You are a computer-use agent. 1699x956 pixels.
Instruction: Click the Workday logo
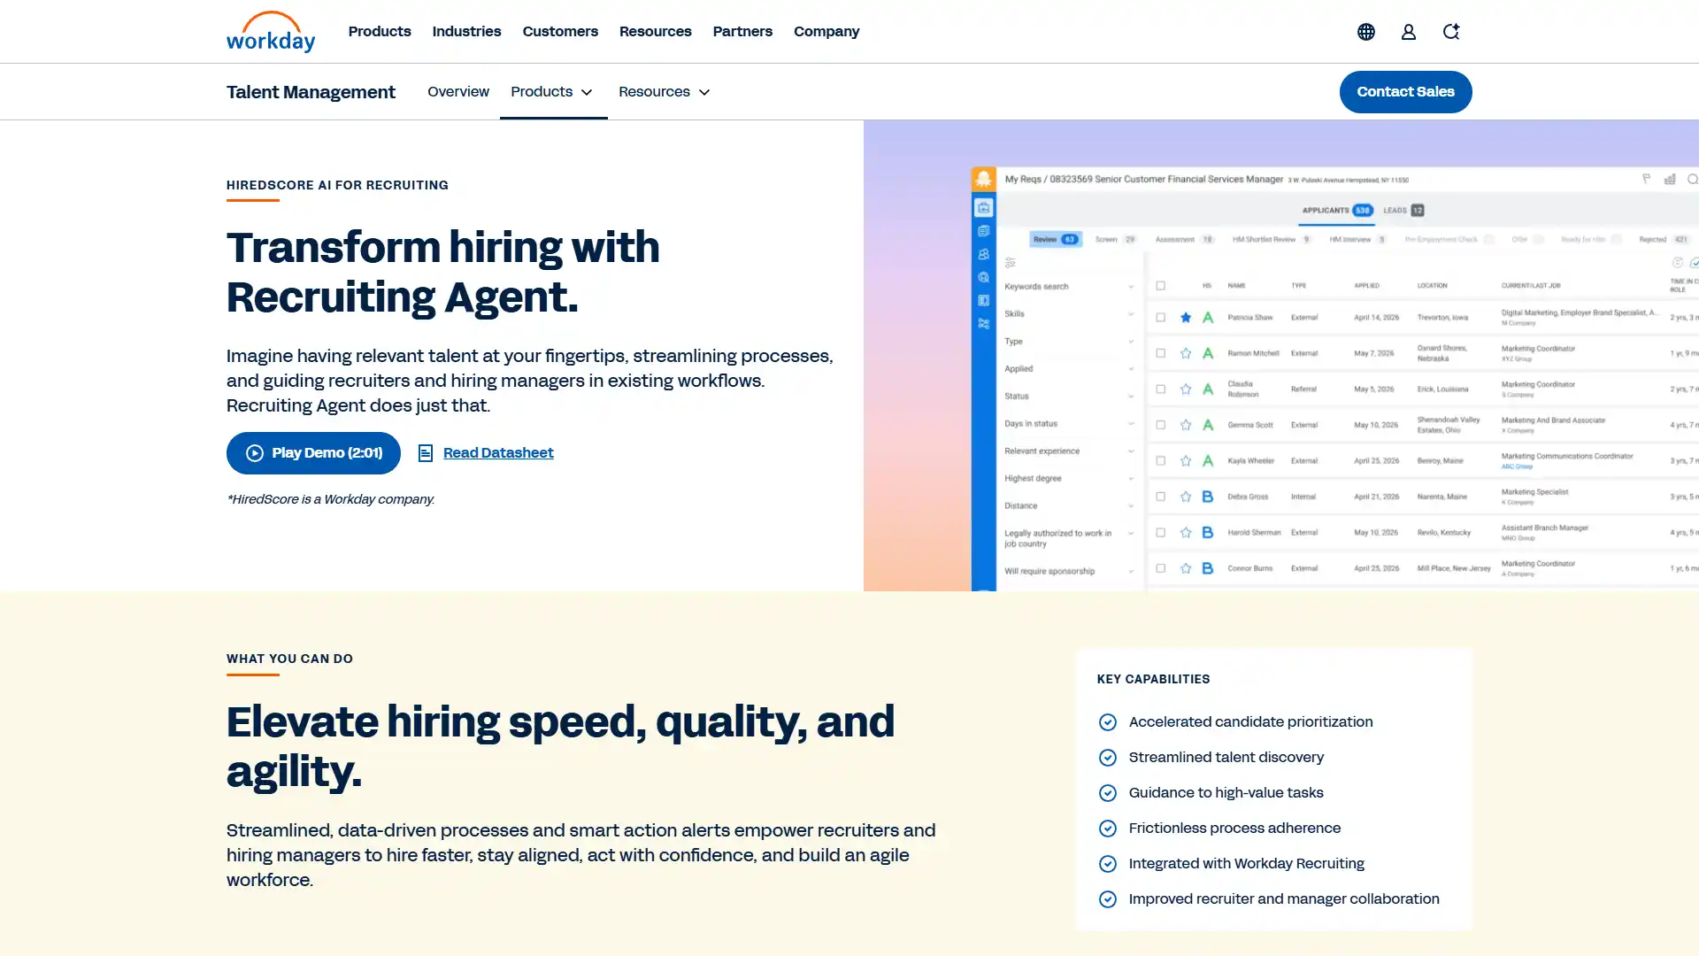click(x=271, y=32)
